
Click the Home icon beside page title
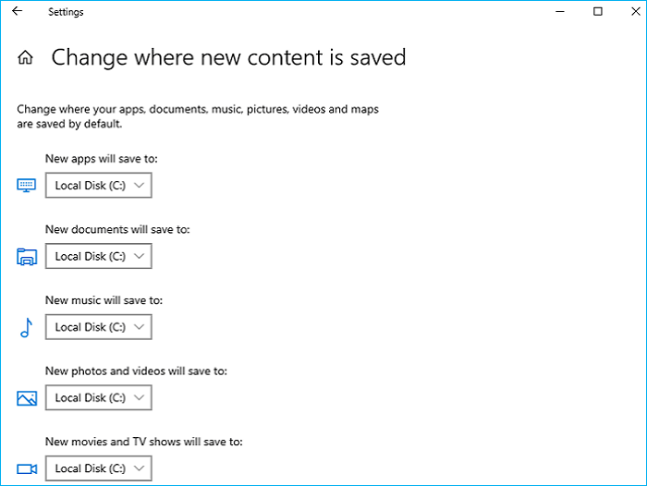26,58
